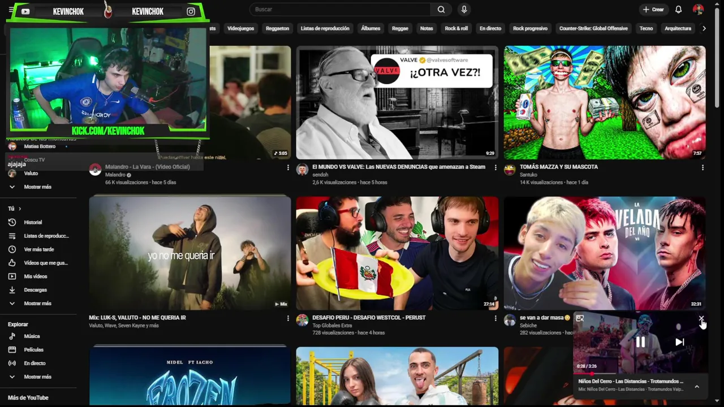724x407 pixels.
Task: Click sendoh channel avatar beside Valve video
Action: coord(302,170)
